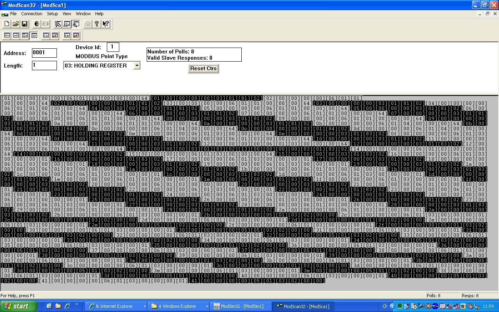Click the Number of Polls: 8 text

point(171,51)
